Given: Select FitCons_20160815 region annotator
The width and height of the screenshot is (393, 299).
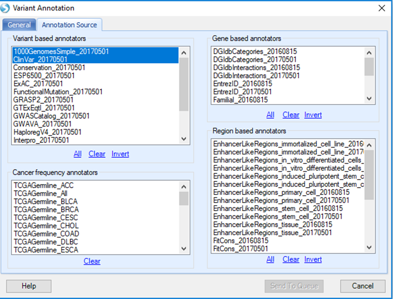Looking at the screenshot, I should [288, 241].
